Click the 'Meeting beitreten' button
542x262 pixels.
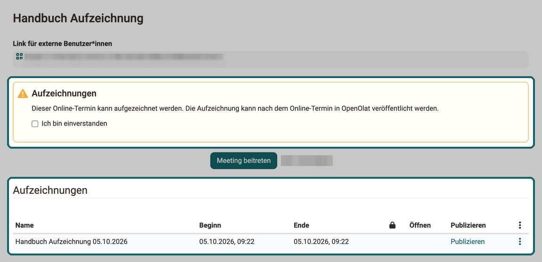pyautogui.click(x=244, y=160)
